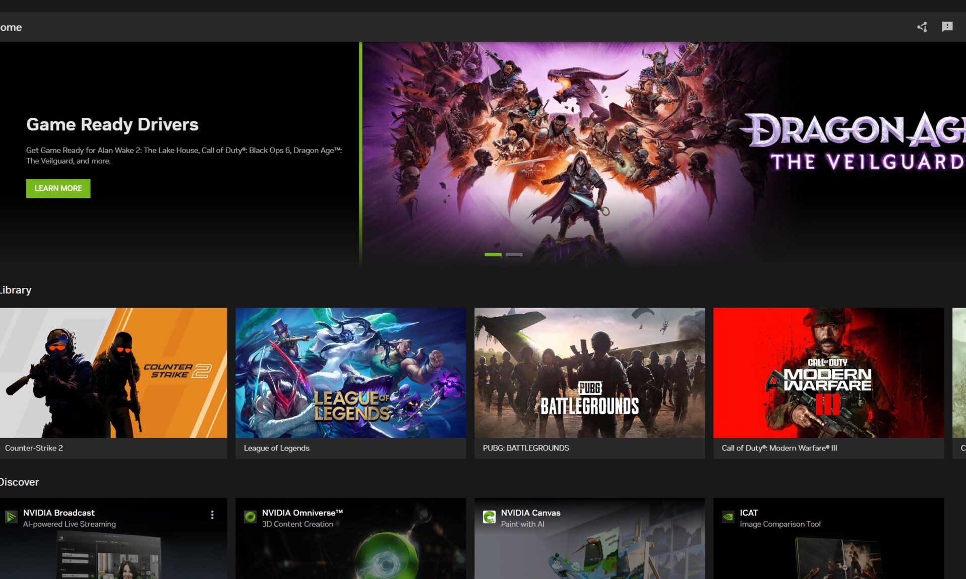Click the share icon in header
This screenshot has width=966, height=579.
click(922, 27)
